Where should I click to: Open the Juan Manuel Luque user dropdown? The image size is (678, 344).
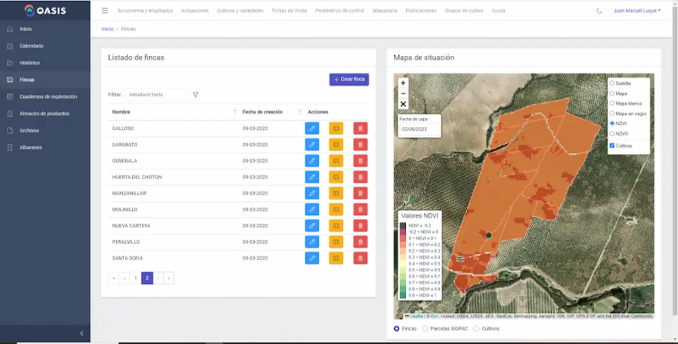point(637,11)
